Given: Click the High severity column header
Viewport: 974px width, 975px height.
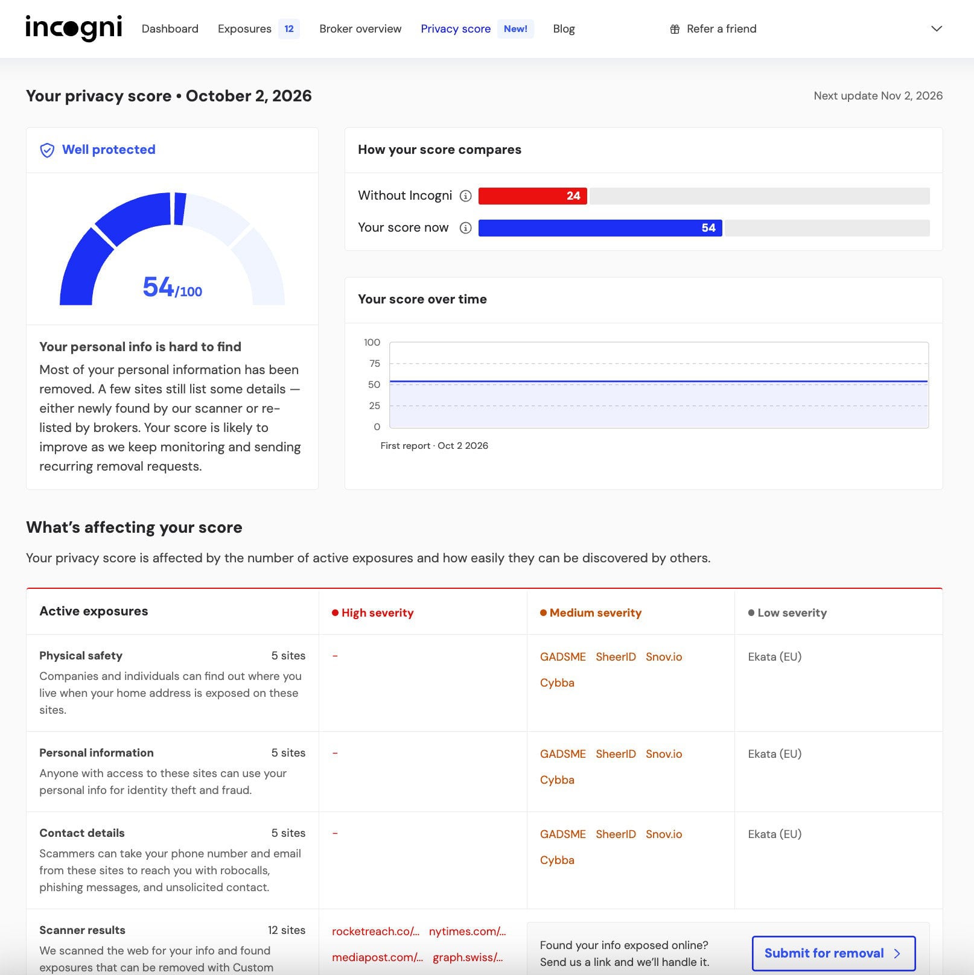Looking at the screenshot, I should [x=372, y=613].
